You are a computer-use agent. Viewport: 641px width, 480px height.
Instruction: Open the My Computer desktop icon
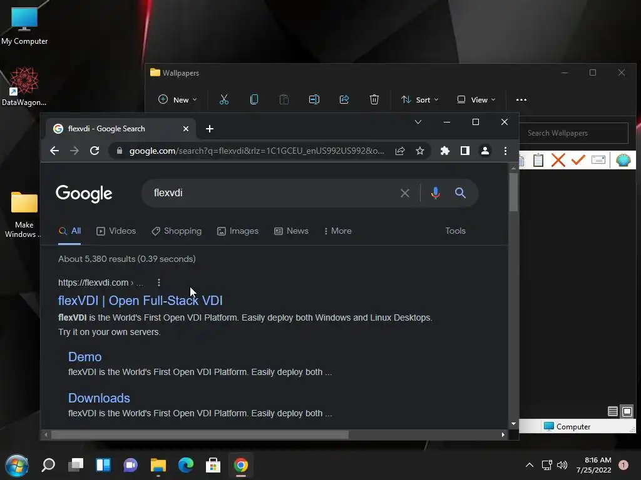pyautogui.click(x=24, y=26)
